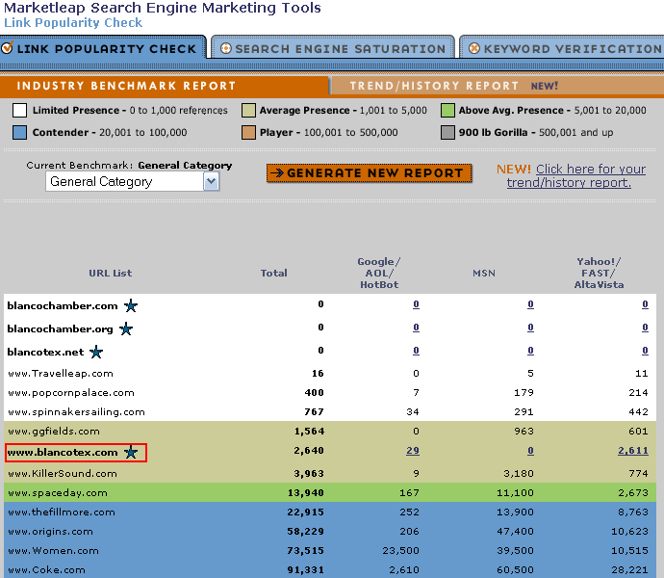Click the Marketleap Search Engine Marketing Tools heading
The width and height of the screenshot is (664, 578).
pos(163,8)
